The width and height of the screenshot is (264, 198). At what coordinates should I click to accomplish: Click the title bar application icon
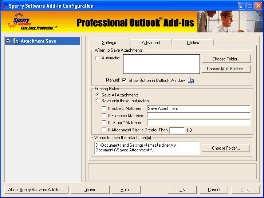tap(4, 6)
